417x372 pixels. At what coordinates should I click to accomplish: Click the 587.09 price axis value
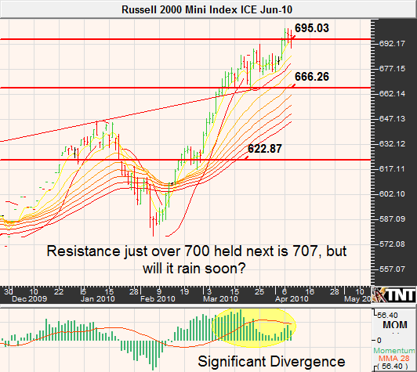coord(392,219)
